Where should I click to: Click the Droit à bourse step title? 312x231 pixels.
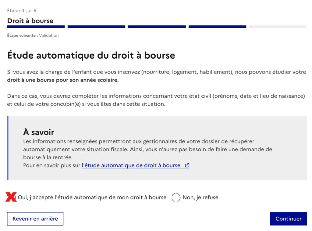(30, 21)
